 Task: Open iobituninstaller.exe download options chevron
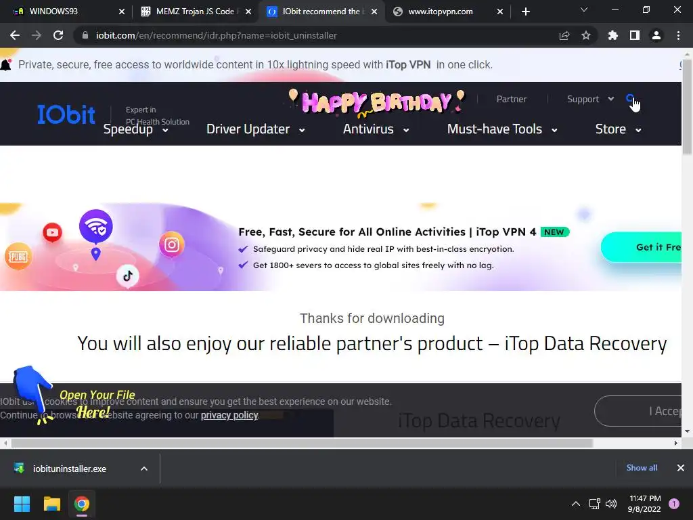coord(144,469)
